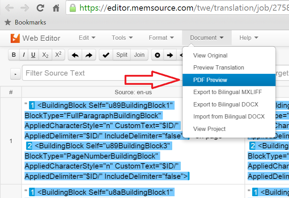Select View Original menu item
Viewport: 289px width, 198px height.
[229, 55]
